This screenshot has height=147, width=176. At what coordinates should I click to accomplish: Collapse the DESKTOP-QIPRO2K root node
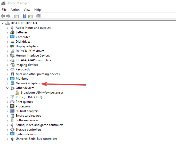3,23
